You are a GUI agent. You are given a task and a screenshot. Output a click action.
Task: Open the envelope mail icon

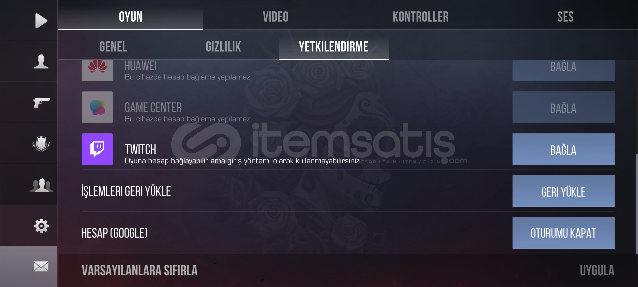[x=41, y=267]
